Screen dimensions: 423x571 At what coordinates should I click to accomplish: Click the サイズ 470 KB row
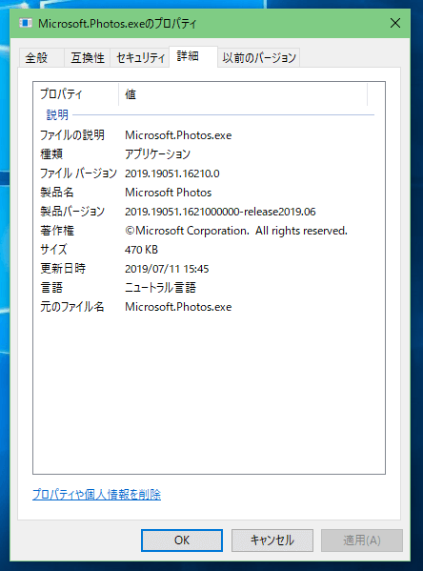208,250
